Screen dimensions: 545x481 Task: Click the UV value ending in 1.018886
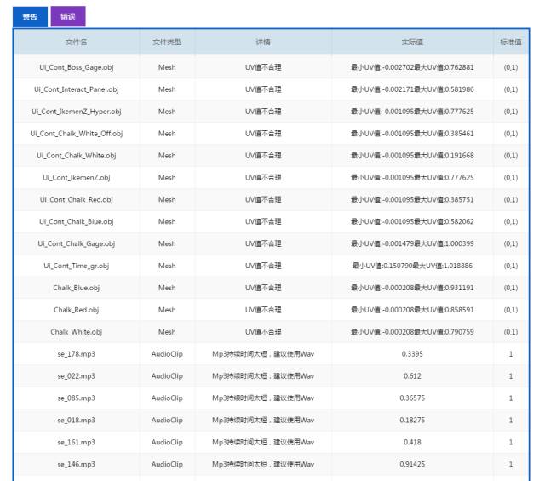click(x=412, y=266)
